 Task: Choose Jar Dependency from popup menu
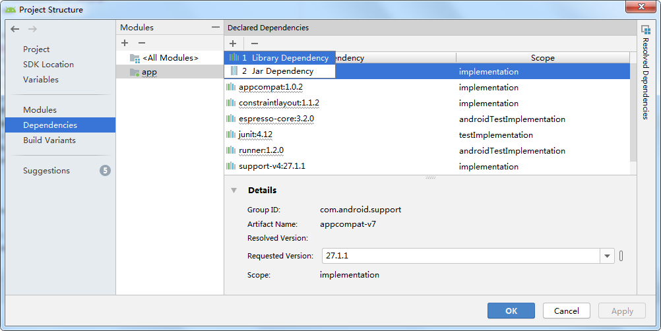(x=280, y=71)
